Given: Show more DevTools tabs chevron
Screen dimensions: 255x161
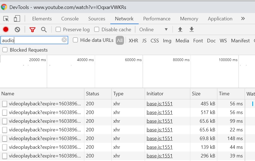Looking at the screenshot, I should click(243, 18).
